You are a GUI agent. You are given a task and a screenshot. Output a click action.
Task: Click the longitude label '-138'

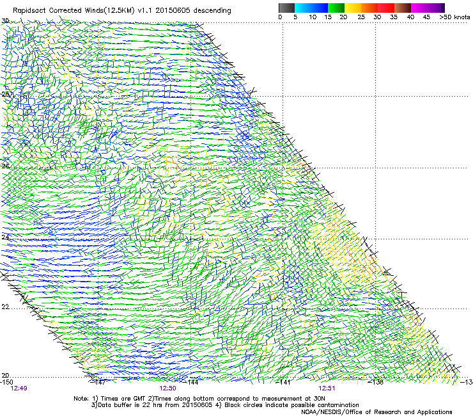click(376, 382)
